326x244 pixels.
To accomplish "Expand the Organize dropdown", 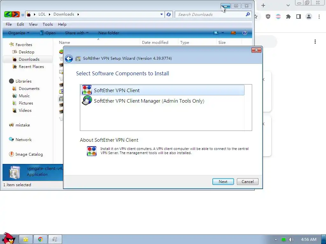I will [x=19, y=33].
